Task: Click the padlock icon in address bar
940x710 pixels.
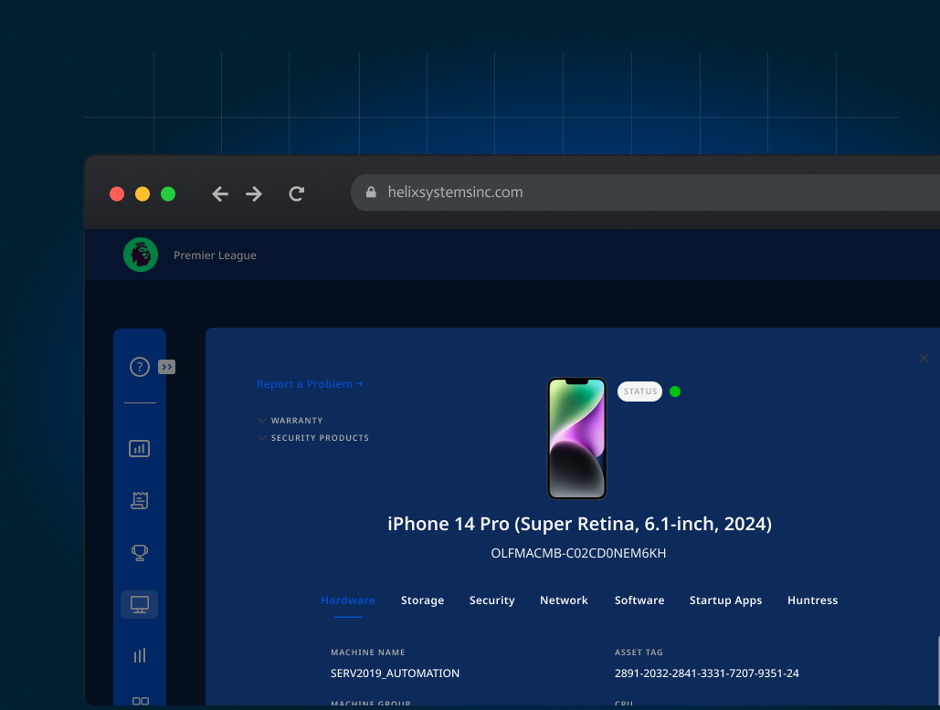Action: click(x=371, y=192)
